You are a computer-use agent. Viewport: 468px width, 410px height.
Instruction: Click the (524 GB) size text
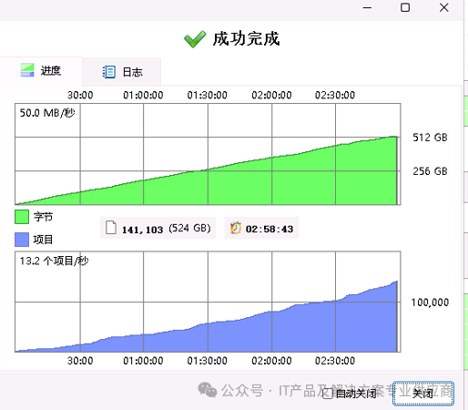[189, 228]
